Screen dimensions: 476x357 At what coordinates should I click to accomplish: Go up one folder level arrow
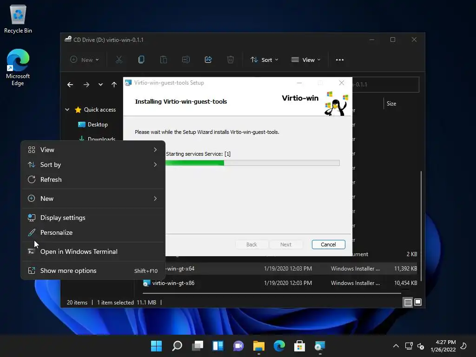click(114, 85)
